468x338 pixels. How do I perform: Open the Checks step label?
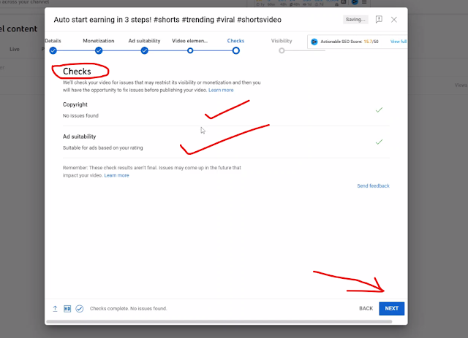(235, 41)
